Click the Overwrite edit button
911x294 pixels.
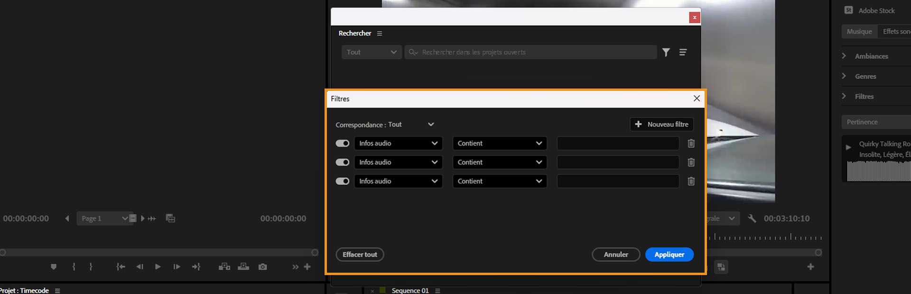243,267
